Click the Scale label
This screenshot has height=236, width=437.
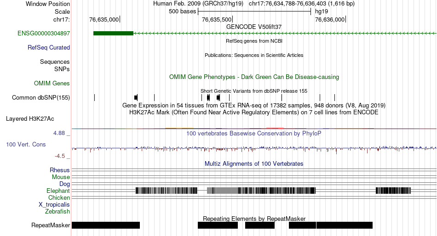(62, 11)
